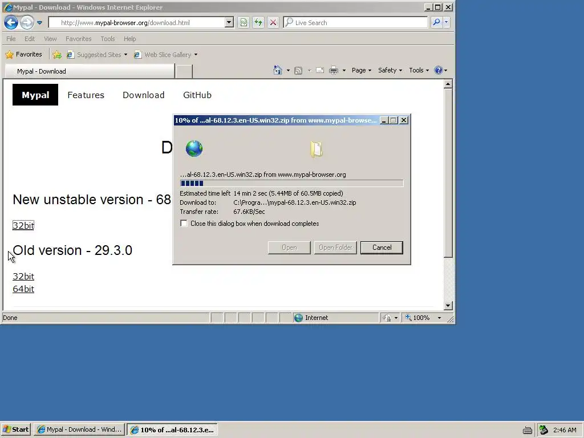Click the folder icon in download dialog
584x438 pixels.
tap(316, 149)
